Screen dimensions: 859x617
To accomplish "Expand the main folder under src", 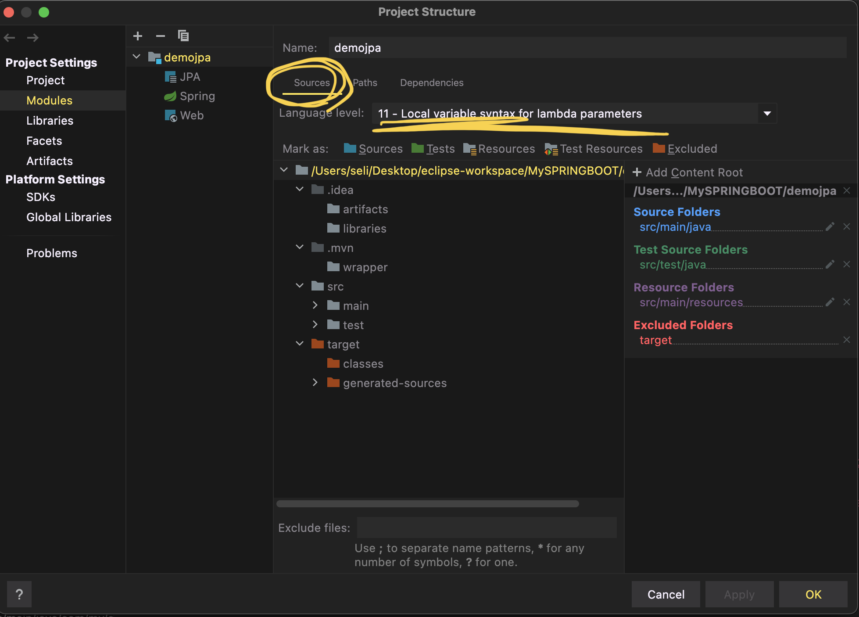I will [315, 305].
